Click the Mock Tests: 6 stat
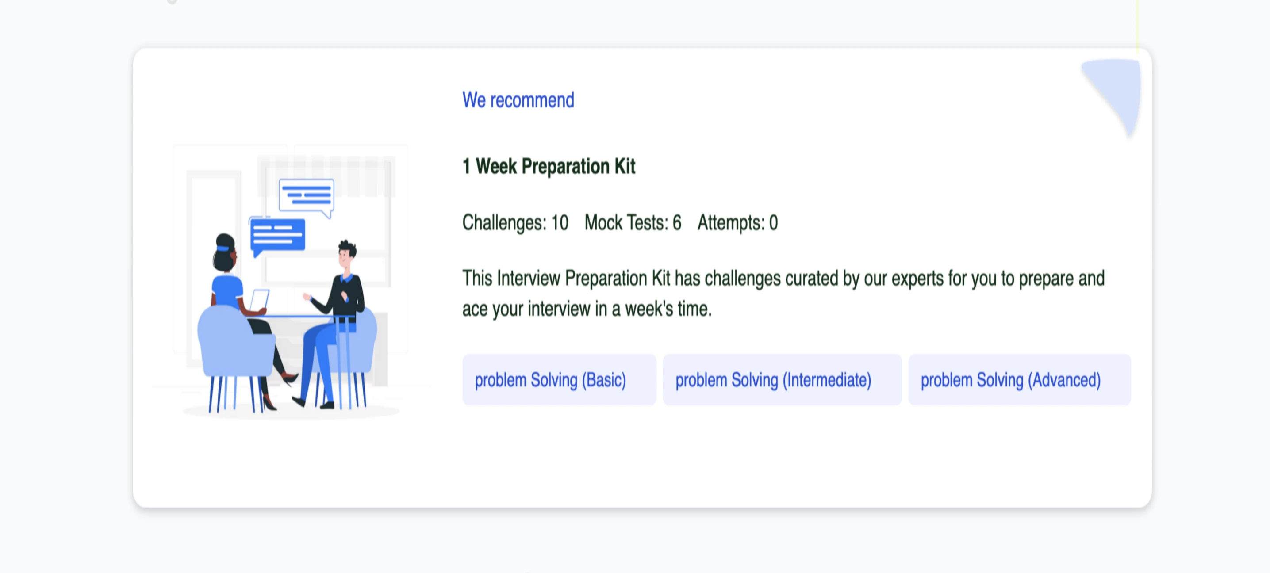 pos(633,223)
